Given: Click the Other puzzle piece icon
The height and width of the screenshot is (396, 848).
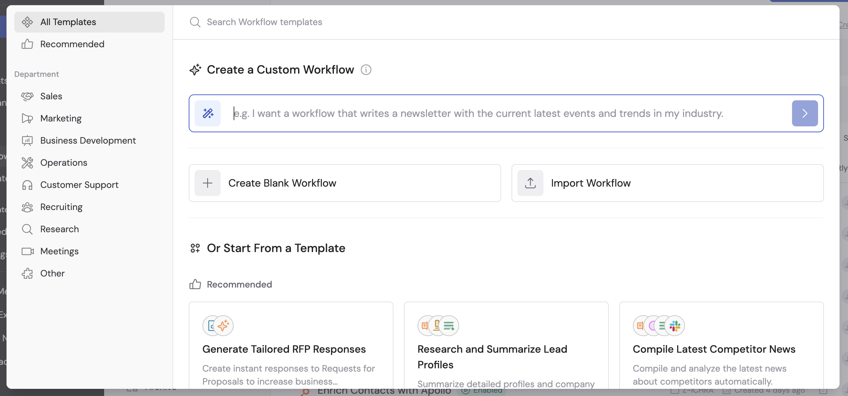Looking at the screenshot, I should point(27,273).
